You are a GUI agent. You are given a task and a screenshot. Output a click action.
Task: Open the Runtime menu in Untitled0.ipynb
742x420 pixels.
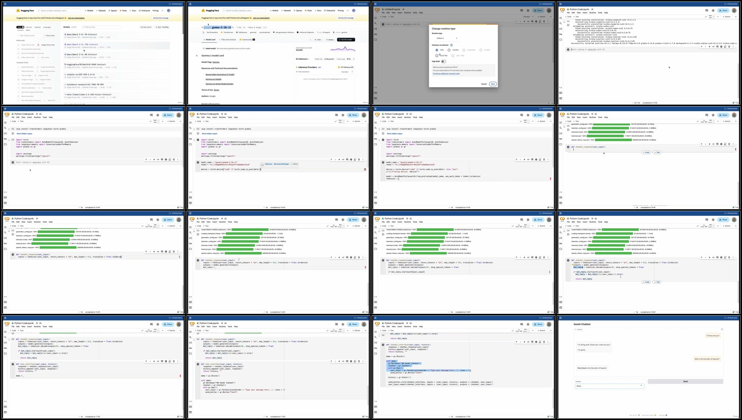[407, 13]
